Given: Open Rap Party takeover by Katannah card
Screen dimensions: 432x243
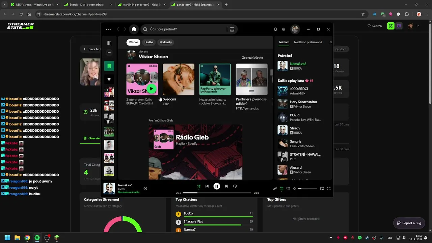Looking at the screenshot, I should click(215, 84).
